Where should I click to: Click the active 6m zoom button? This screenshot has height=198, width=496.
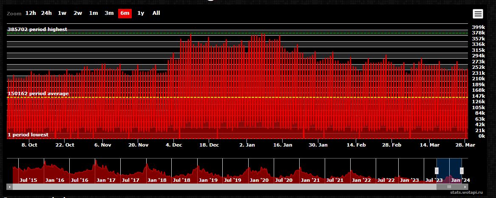coord(125,13)
